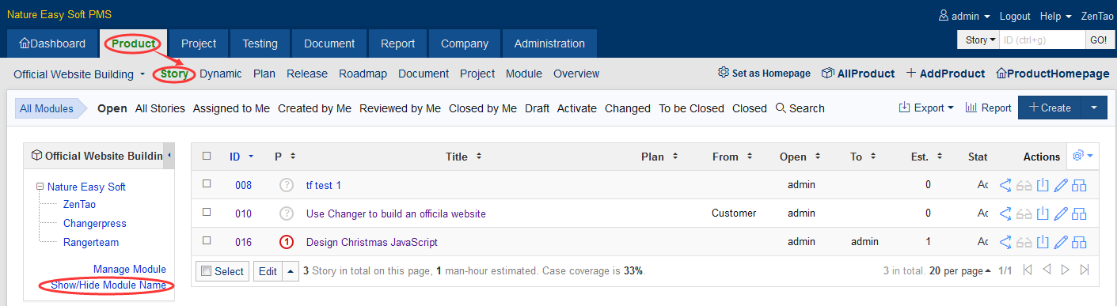Click the Manage Module link
The image size is (1117, 306).
point(130,270)
